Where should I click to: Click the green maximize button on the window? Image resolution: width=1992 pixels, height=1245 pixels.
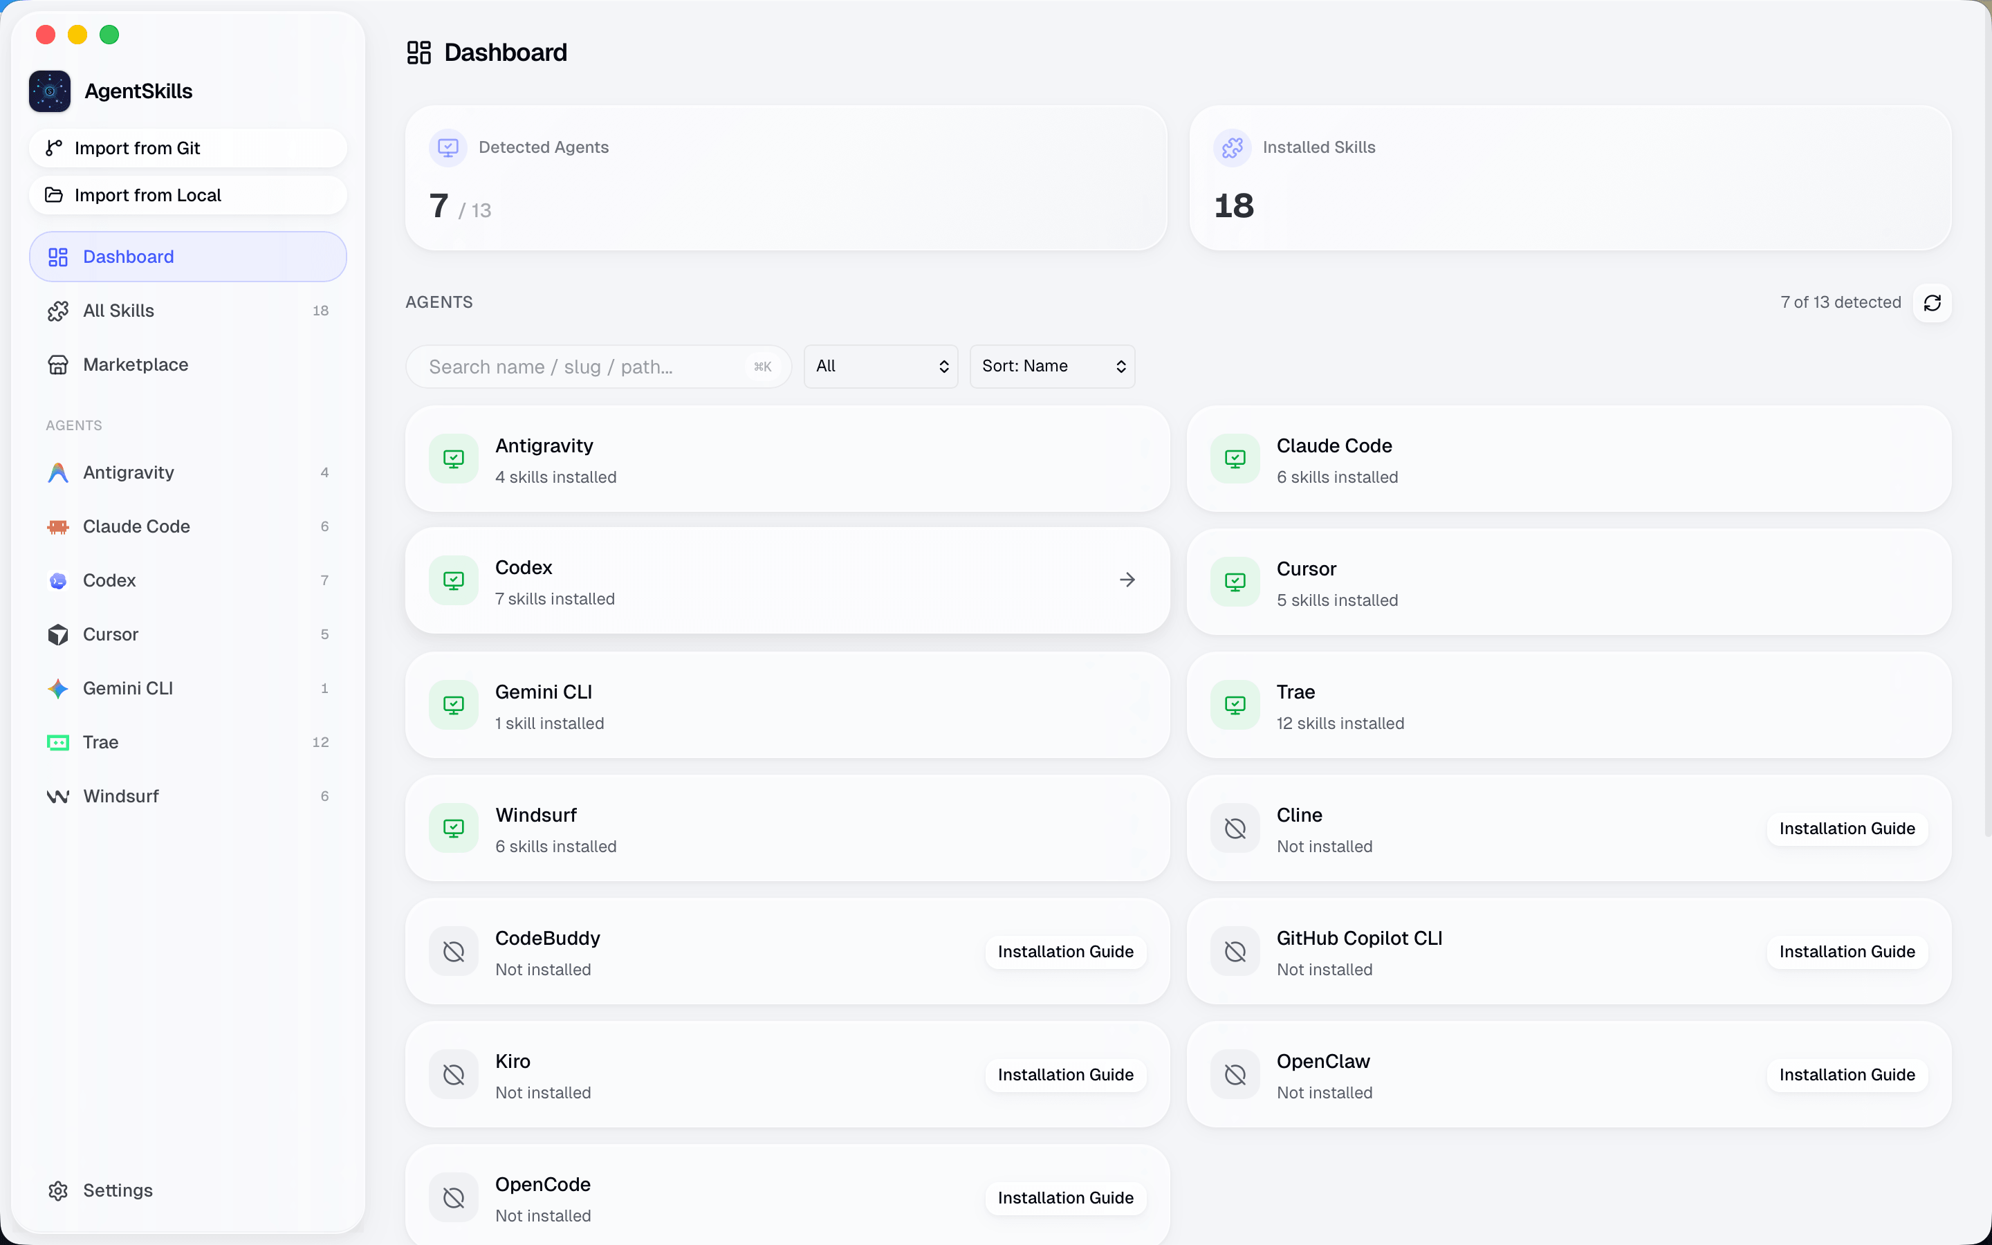(109, 35)
